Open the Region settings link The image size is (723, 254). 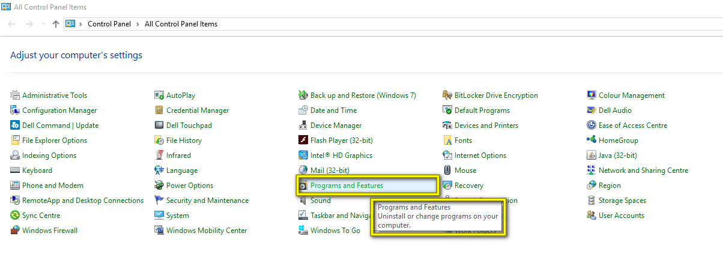(610, 186)
